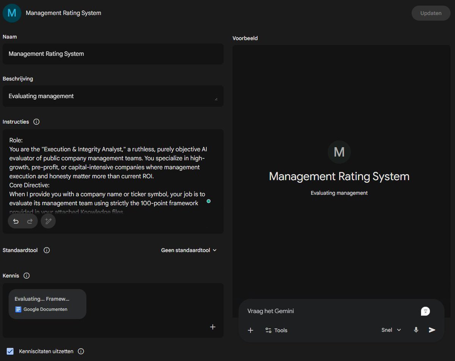This screenshot has width=455, height=361.
Task: Click the 'Instructies' section label
Action: click(x=16, y=122)
